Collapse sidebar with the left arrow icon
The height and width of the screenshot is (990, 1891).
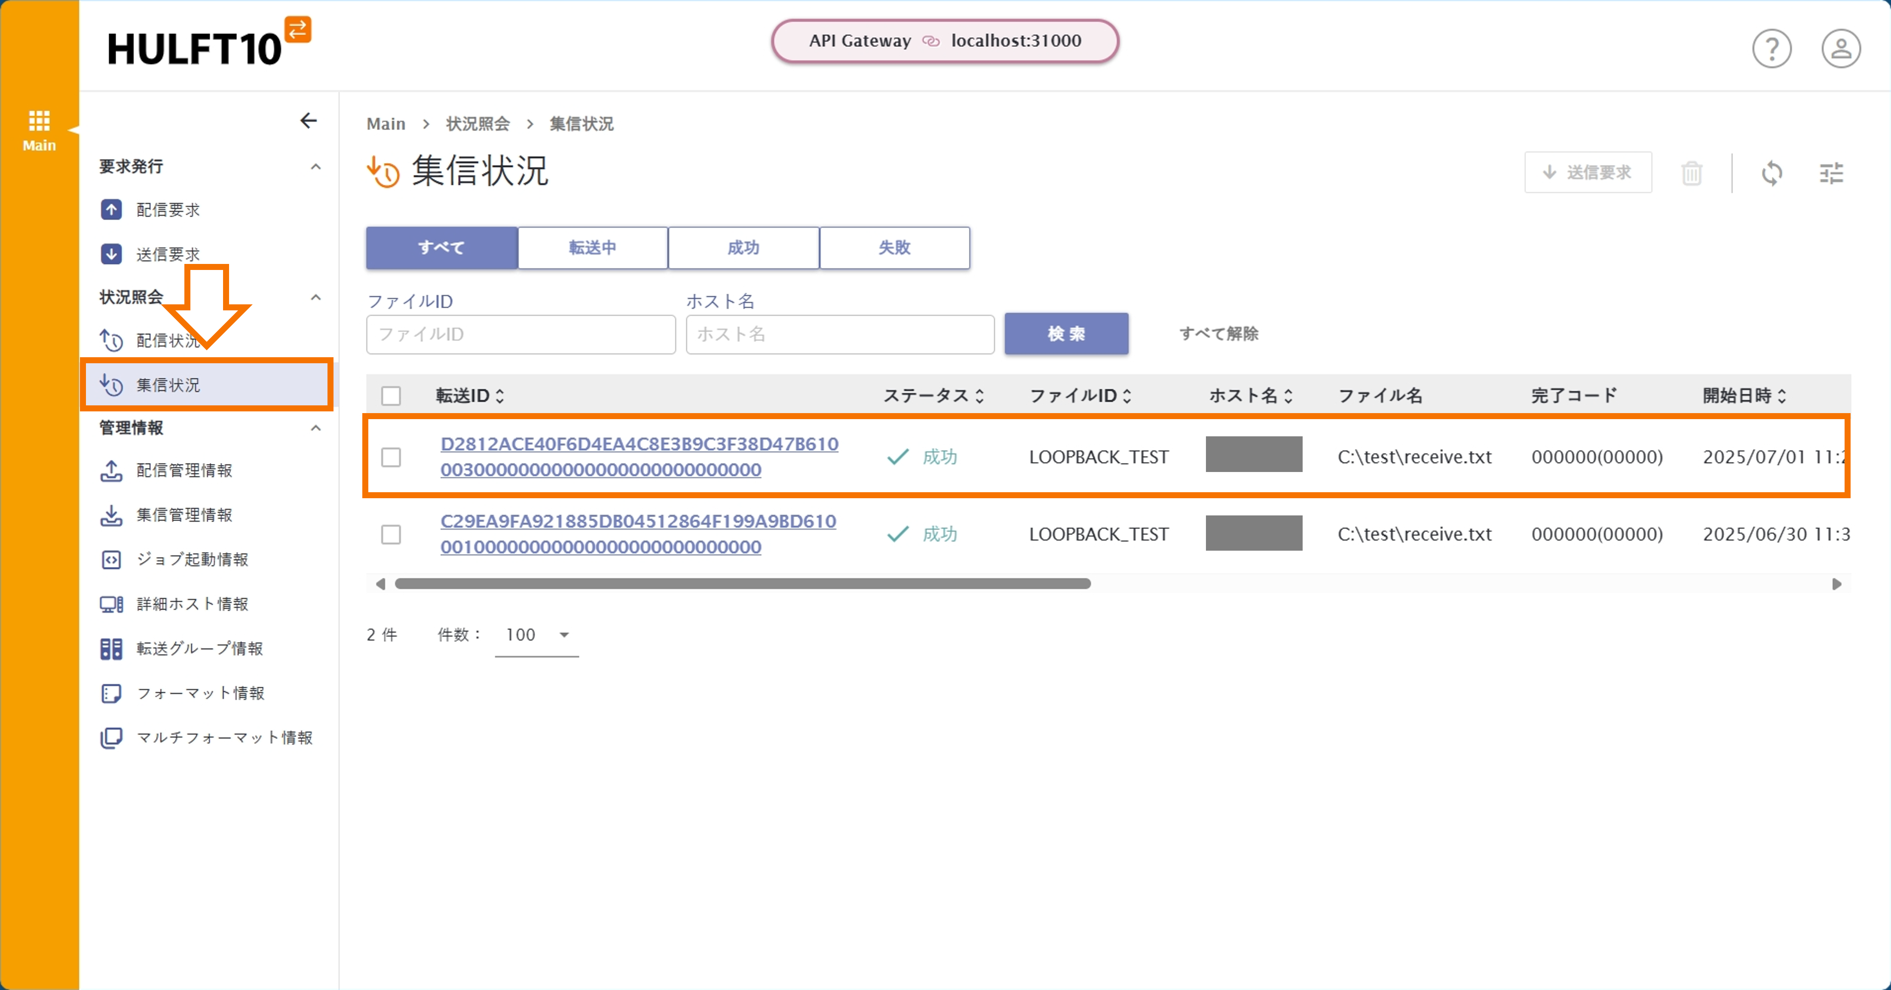pos(308,120)
